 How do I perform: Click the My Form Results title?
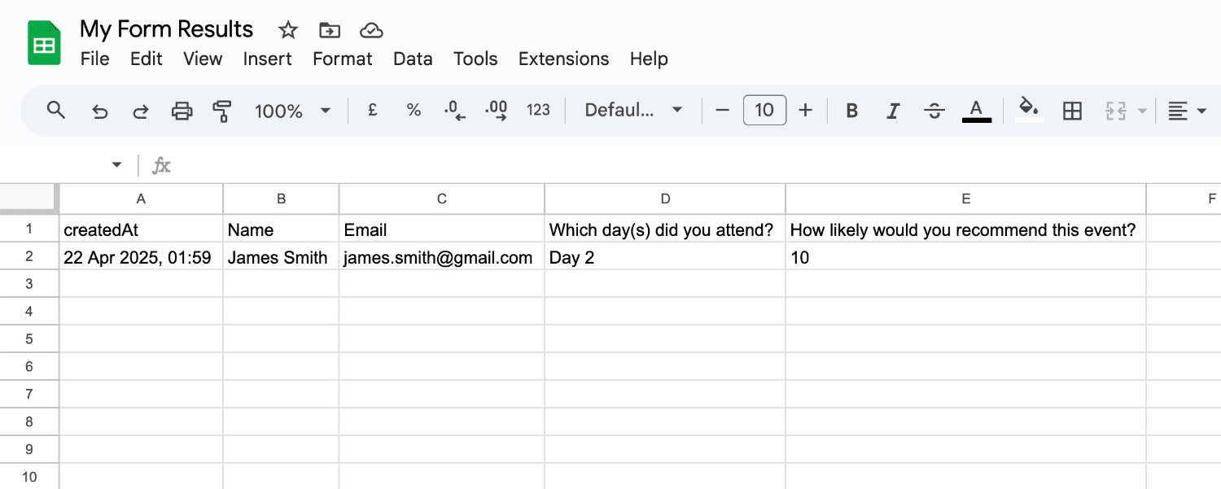(x=167, y=29)
